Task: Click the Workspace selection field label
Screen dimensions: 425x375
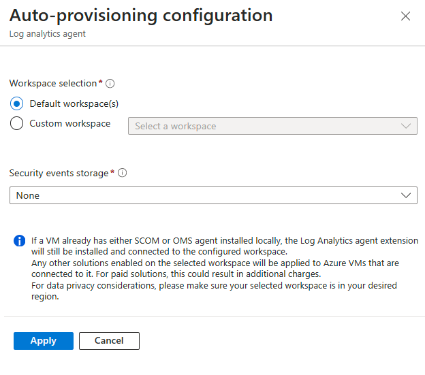Action: click(53, 84)
